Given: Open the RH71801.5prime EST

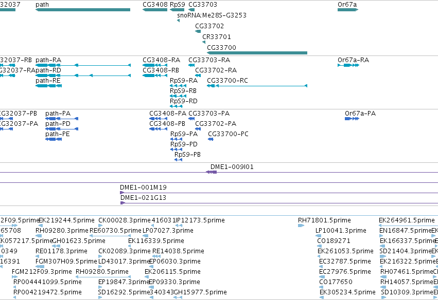Looking at the screenshot, I should pos(301,226).
